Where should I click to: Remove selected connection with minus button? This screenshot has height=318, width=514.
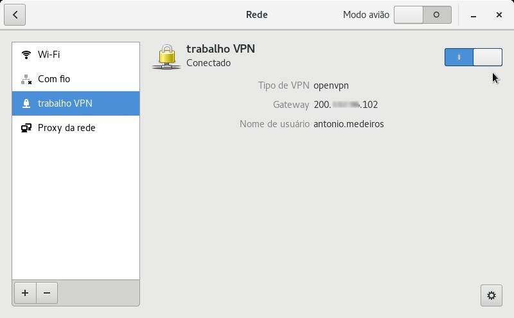point(47,293)
